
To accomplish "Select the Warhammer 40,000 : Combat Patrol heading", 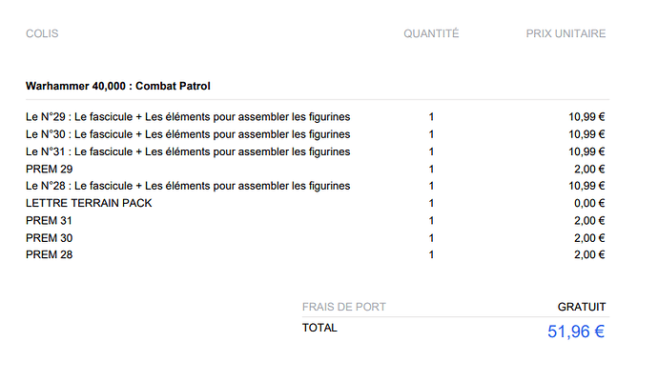I will [118, 86].
